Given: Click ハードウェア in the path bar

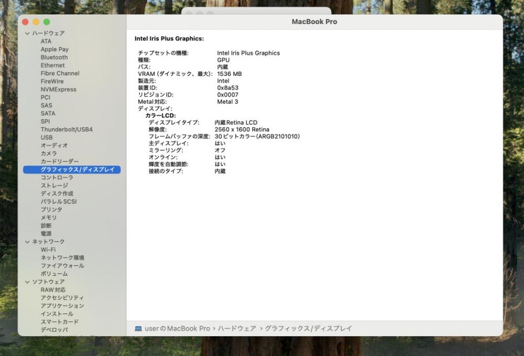Looking at the screenshot, I should [237, 329].
